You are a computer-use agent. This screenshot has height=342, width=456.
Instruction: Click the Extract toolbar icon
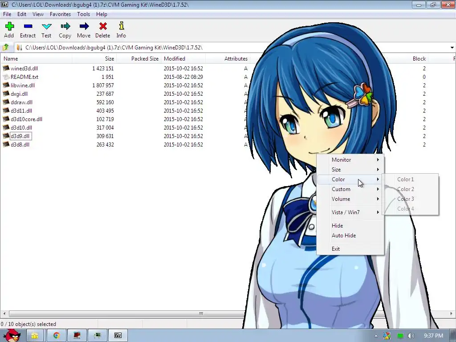(28, 26)
